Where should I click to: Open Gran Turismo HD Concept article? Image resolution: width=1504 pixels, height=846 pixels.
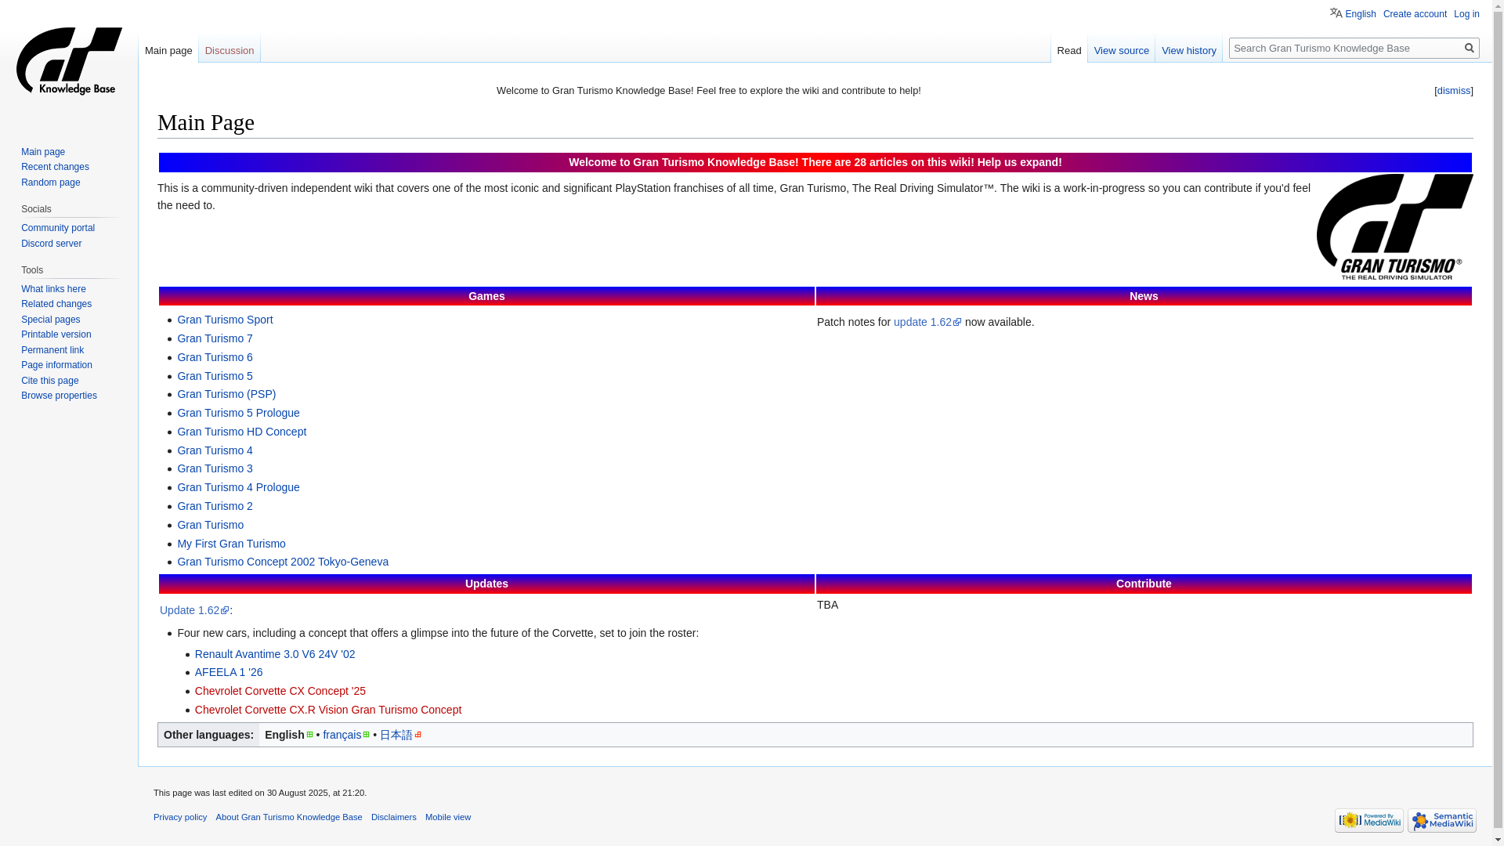tap(241, 432)
